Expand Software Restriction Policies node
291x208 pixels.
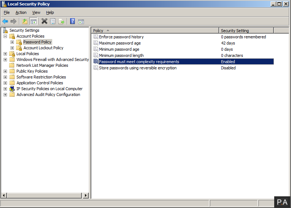pos(5,77)
